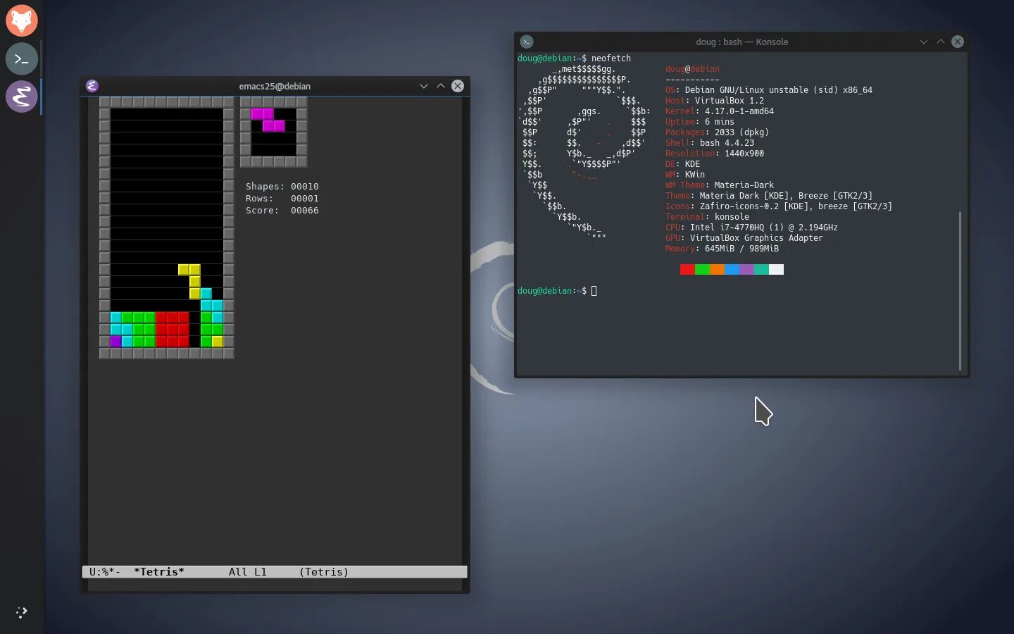Viewport: 1014px width, 634px height.
Task: Click the 'Theme: Materia Dark [KDE]' line
Action: click(769, 196)
